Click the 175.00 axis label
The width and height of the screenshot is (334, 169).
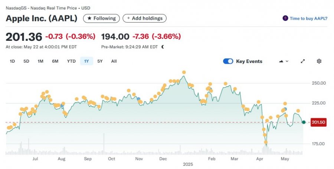(x=319, y=144)
